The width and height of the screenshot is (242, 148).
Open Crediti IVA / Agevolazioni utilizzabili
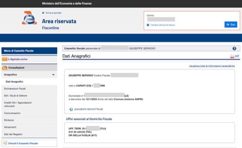[x=18, y=104]
